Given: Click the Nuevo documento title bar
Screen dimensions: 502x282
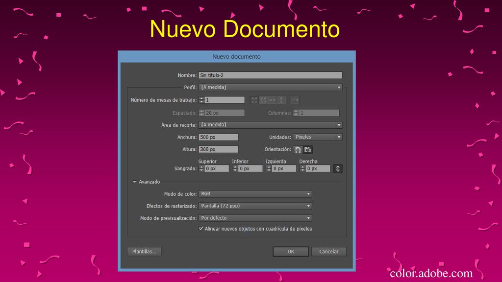Looking at the screenshot, I should [237, 57].
